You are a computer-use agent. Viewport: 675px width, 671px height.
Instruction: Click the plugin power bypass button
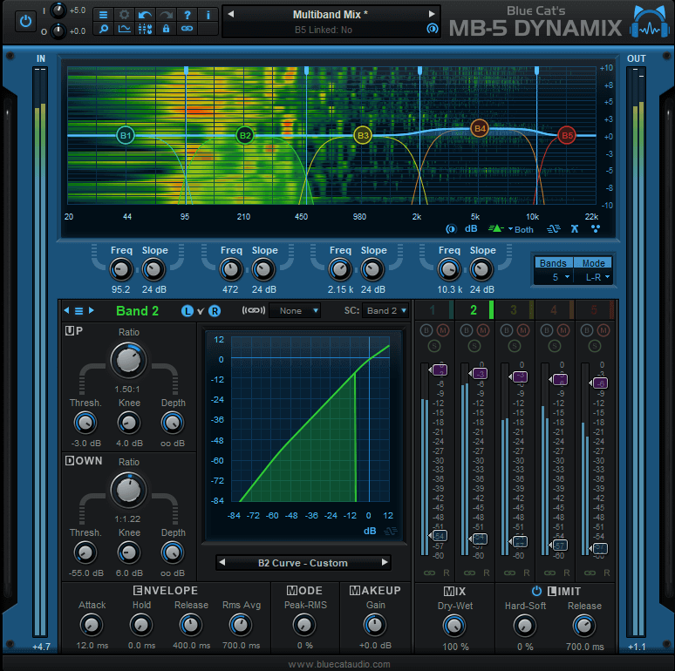[x=26, y=20]
